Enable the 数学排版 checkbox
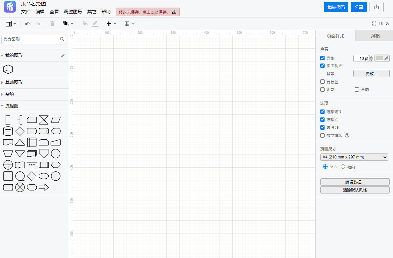The width and height of the screenshot is (393, 258). click(323, 135)
